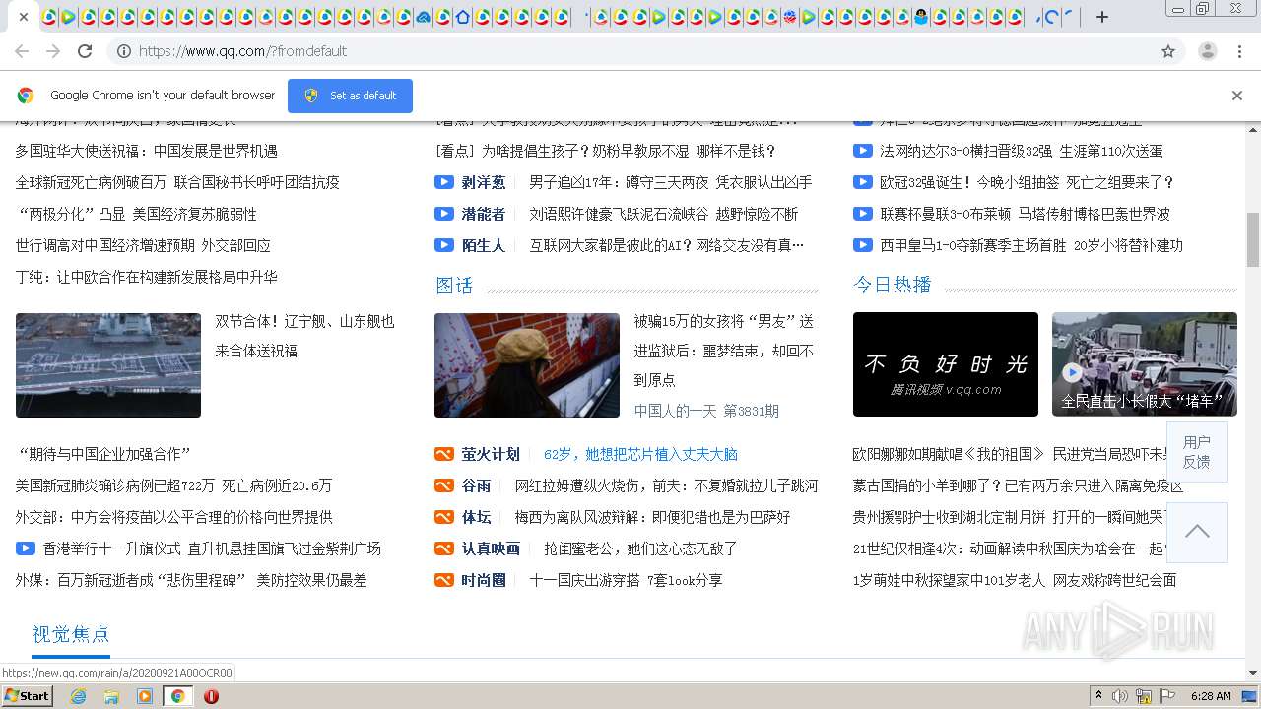The image size is (1261, 709).
Task: Open headline 梅西为离队风波辩解
Action: pos(652,517)
